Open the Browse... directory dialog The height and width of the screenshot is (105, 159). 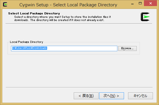[127, 48]
